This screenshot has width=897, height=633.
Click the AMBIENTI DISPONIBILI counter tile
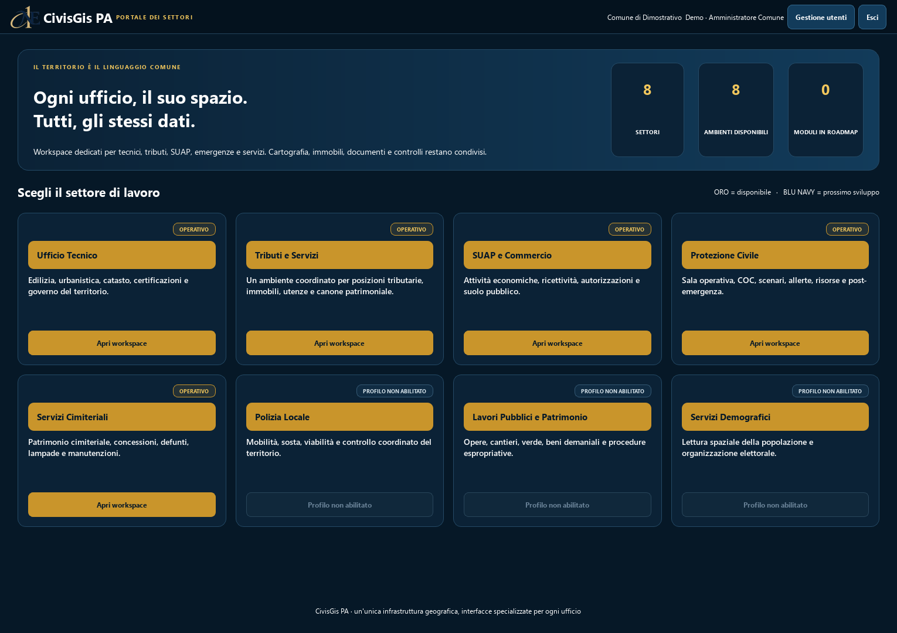(x=736, y=110)
